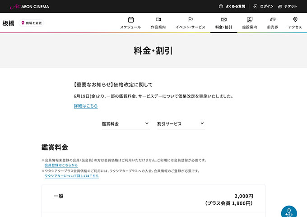The width and height of the screenshot is (307, 217).
Task: Open the 施設案内 tab label
Action: pos(249,27)
